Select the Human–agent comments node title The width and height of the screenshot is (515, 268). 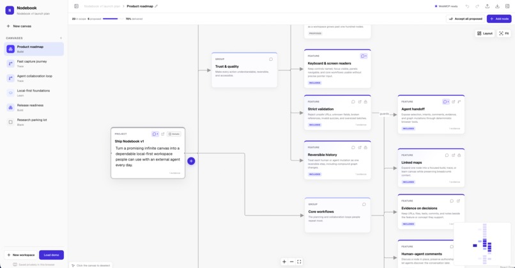click(422, 254)
